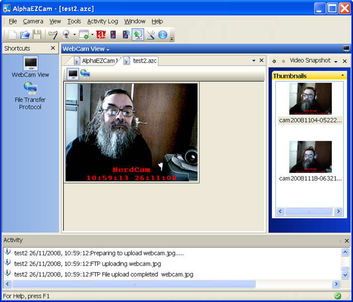The image size is (353, 302).
Task: Open the Tools menu
Action: pos(74,21)
